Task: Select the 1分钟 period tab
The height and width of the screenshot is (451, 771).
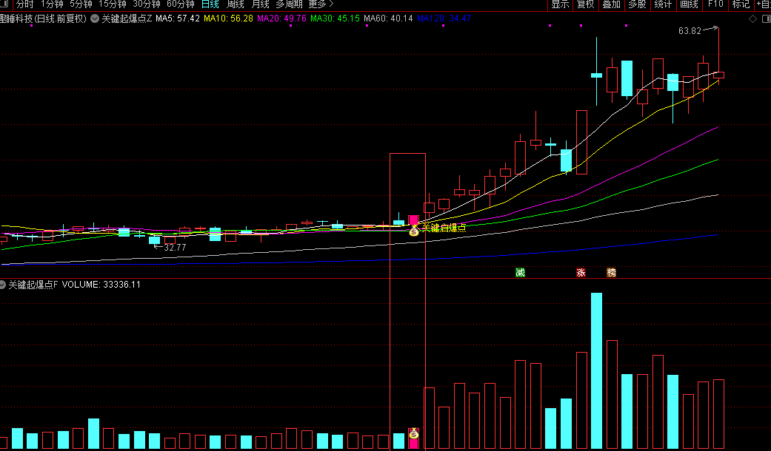Action: tap(52, 4)
